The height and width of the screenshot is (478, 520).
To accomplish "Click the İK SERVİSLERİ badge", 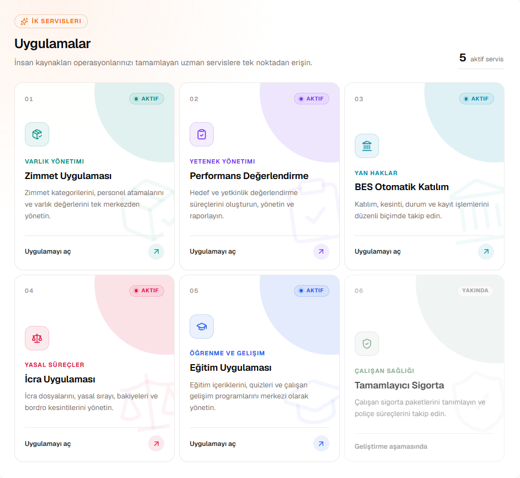I will point(51,21).
